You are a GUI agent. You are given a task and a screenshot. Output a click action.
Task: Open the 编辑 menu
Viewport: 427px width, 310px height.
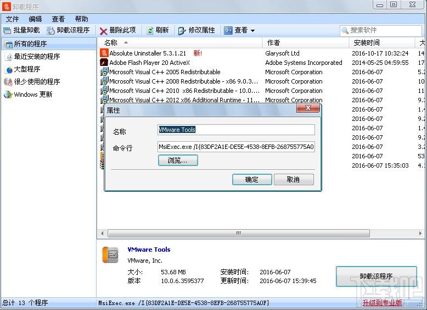pyautogui.click(x=36, y=19)
